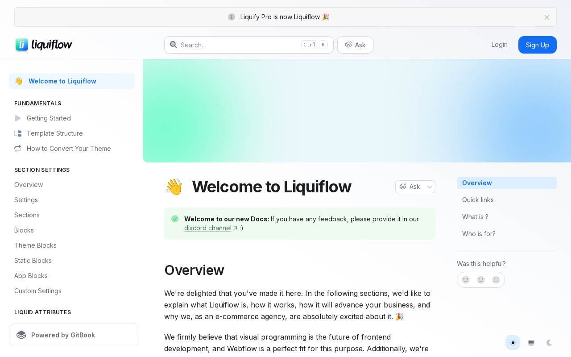Jump to Who is for? section
Viewport: 571px width, 357px height.
point(507,234)
